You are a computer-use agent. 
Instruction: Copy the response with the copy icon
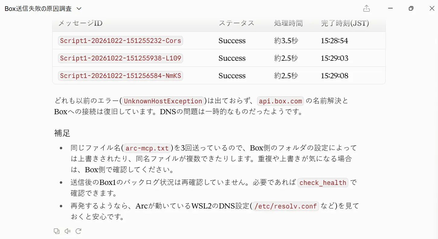pyautogui.click(x=56, y=231)
